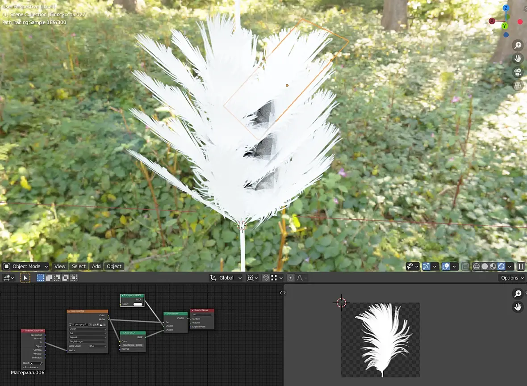Open the snapping options dropdown
This screenshot has width=527, height=386.
coord(277,278)
